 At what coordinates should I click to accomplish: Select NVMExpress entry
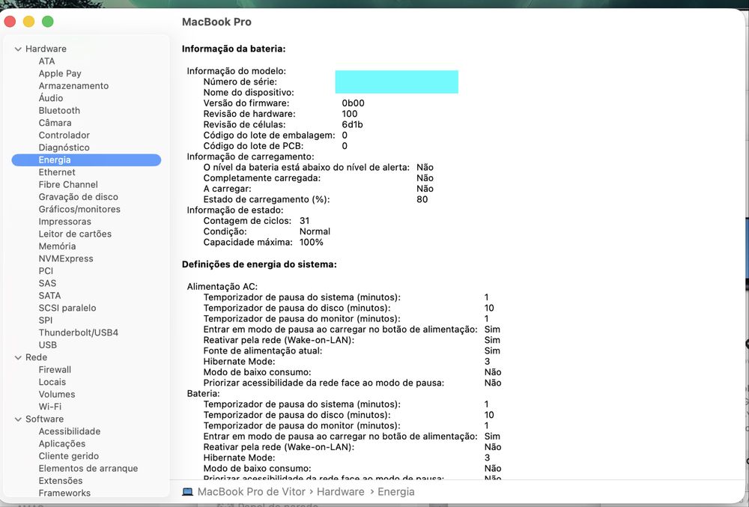(66, 259)
